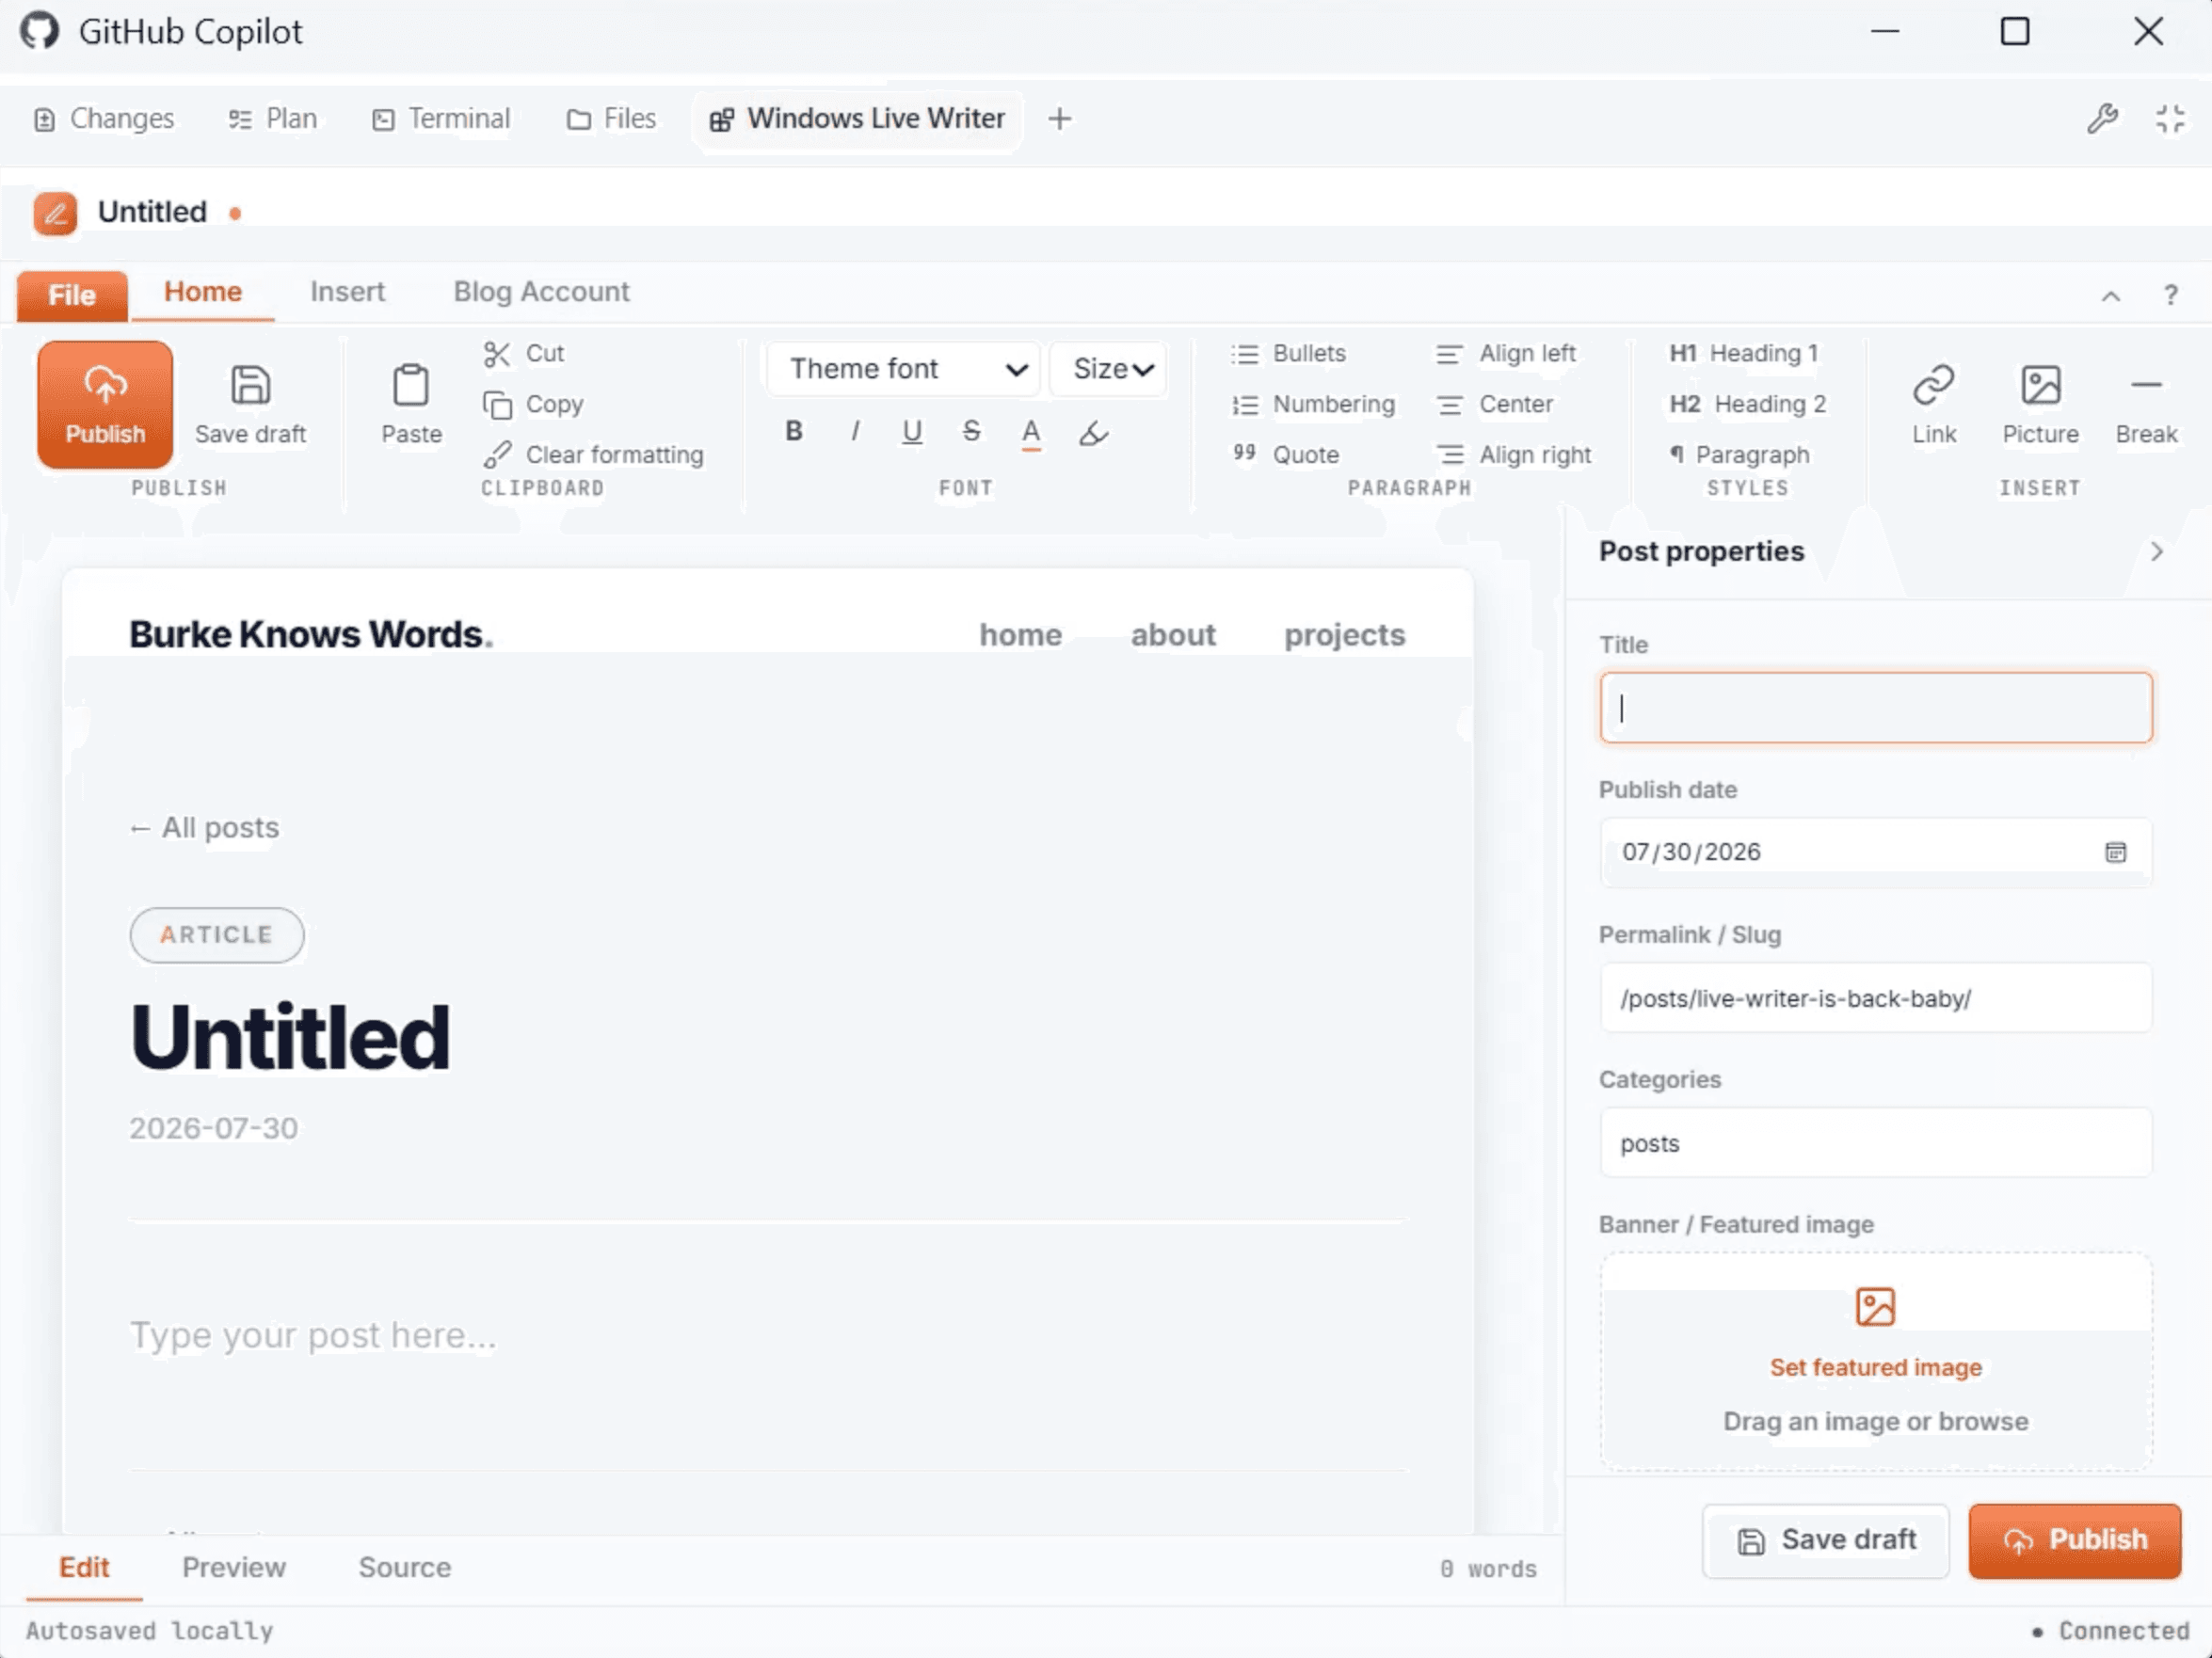
Task: Click the Title input field
Action: (1875, 708)
